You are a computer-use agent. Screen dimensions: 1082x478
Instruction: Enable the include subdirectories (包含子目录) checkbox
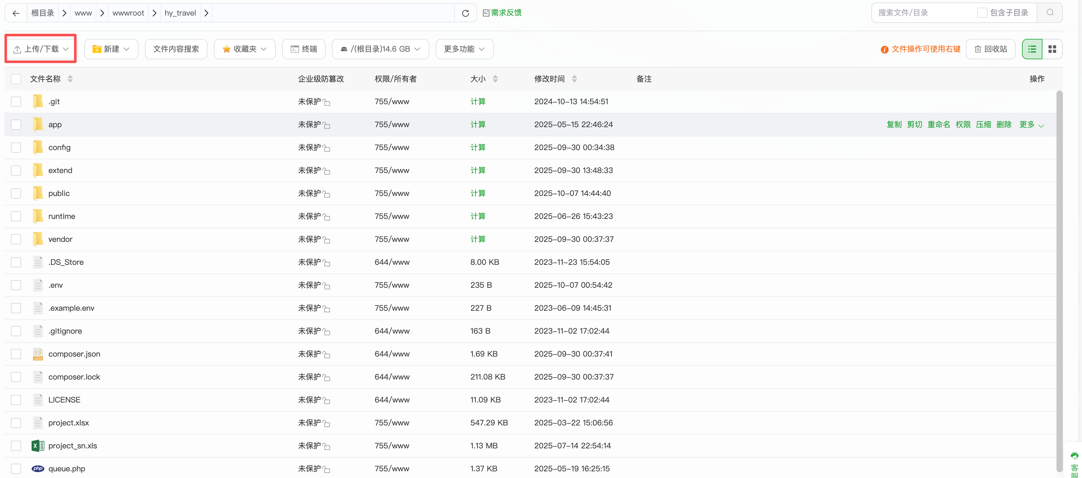(x=982, y=12)
